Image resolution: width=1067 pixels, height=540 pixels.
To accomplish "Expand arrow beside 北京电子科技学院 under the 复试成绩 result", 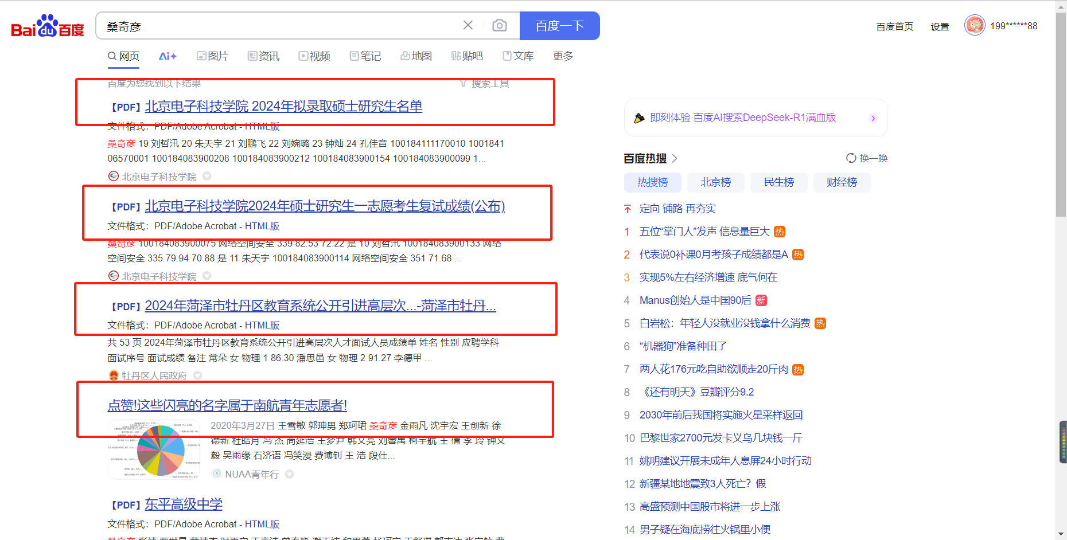I will 207,276.
